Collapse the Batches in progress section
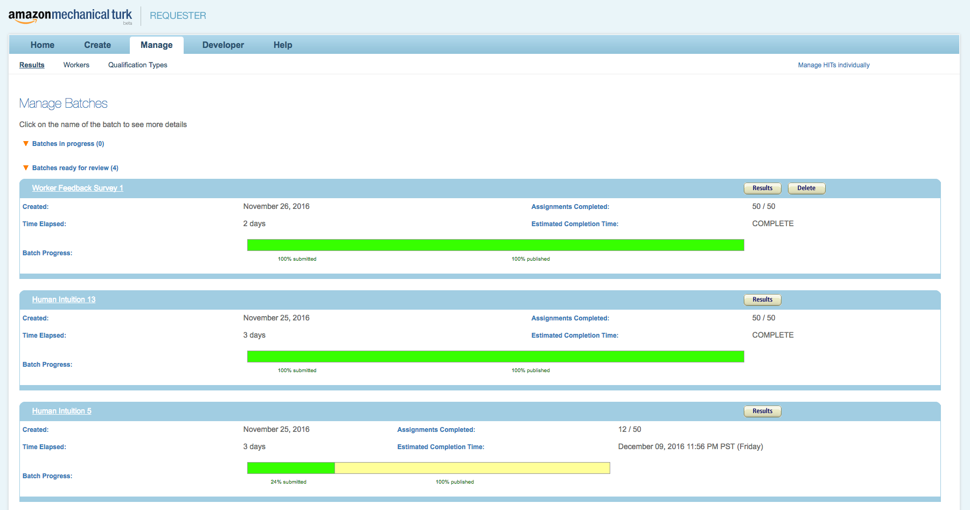Image resolution: width=970 pixels, height=510 pixels. (26, 144)
